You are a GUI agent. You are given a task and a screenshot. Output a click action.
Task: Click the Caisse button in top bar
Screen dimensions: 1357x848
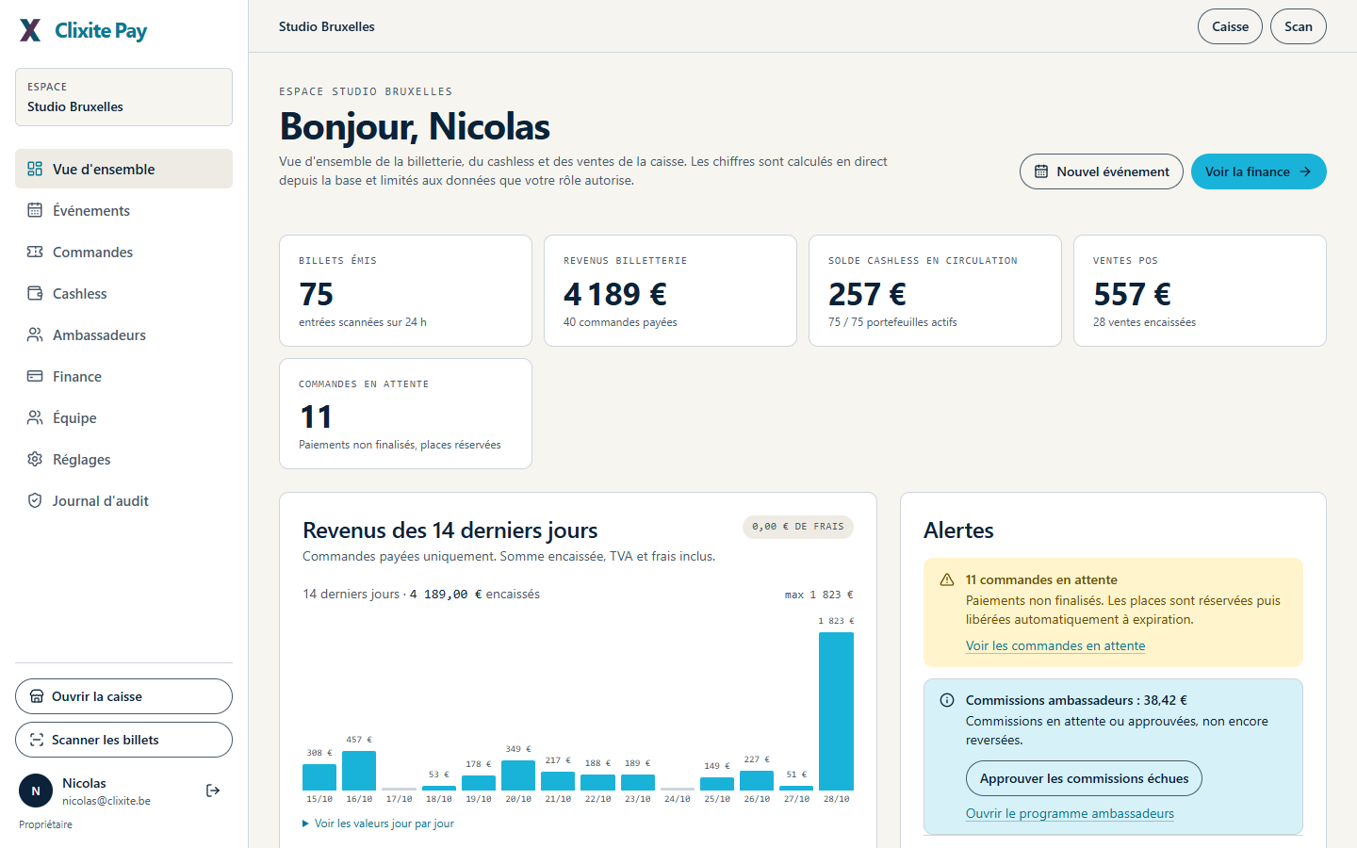pyautogui.click(x=1230, y=26)
